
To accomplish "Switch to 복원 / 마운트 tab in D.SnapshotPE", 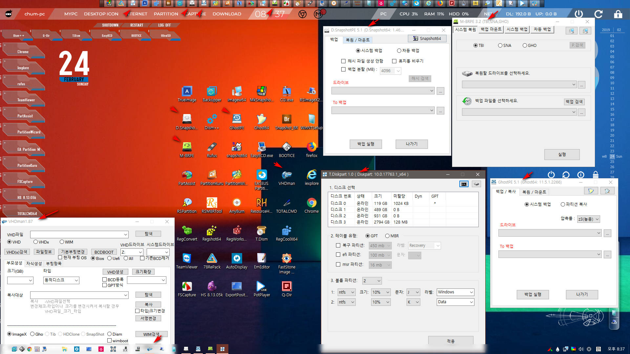I will point(357,40).
